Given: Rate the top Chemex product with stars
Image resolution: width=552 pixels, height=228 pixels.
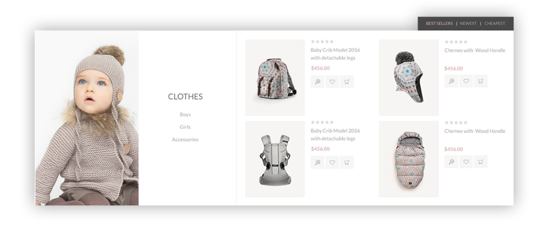Looking at the screenshot, I should (456, 42).
